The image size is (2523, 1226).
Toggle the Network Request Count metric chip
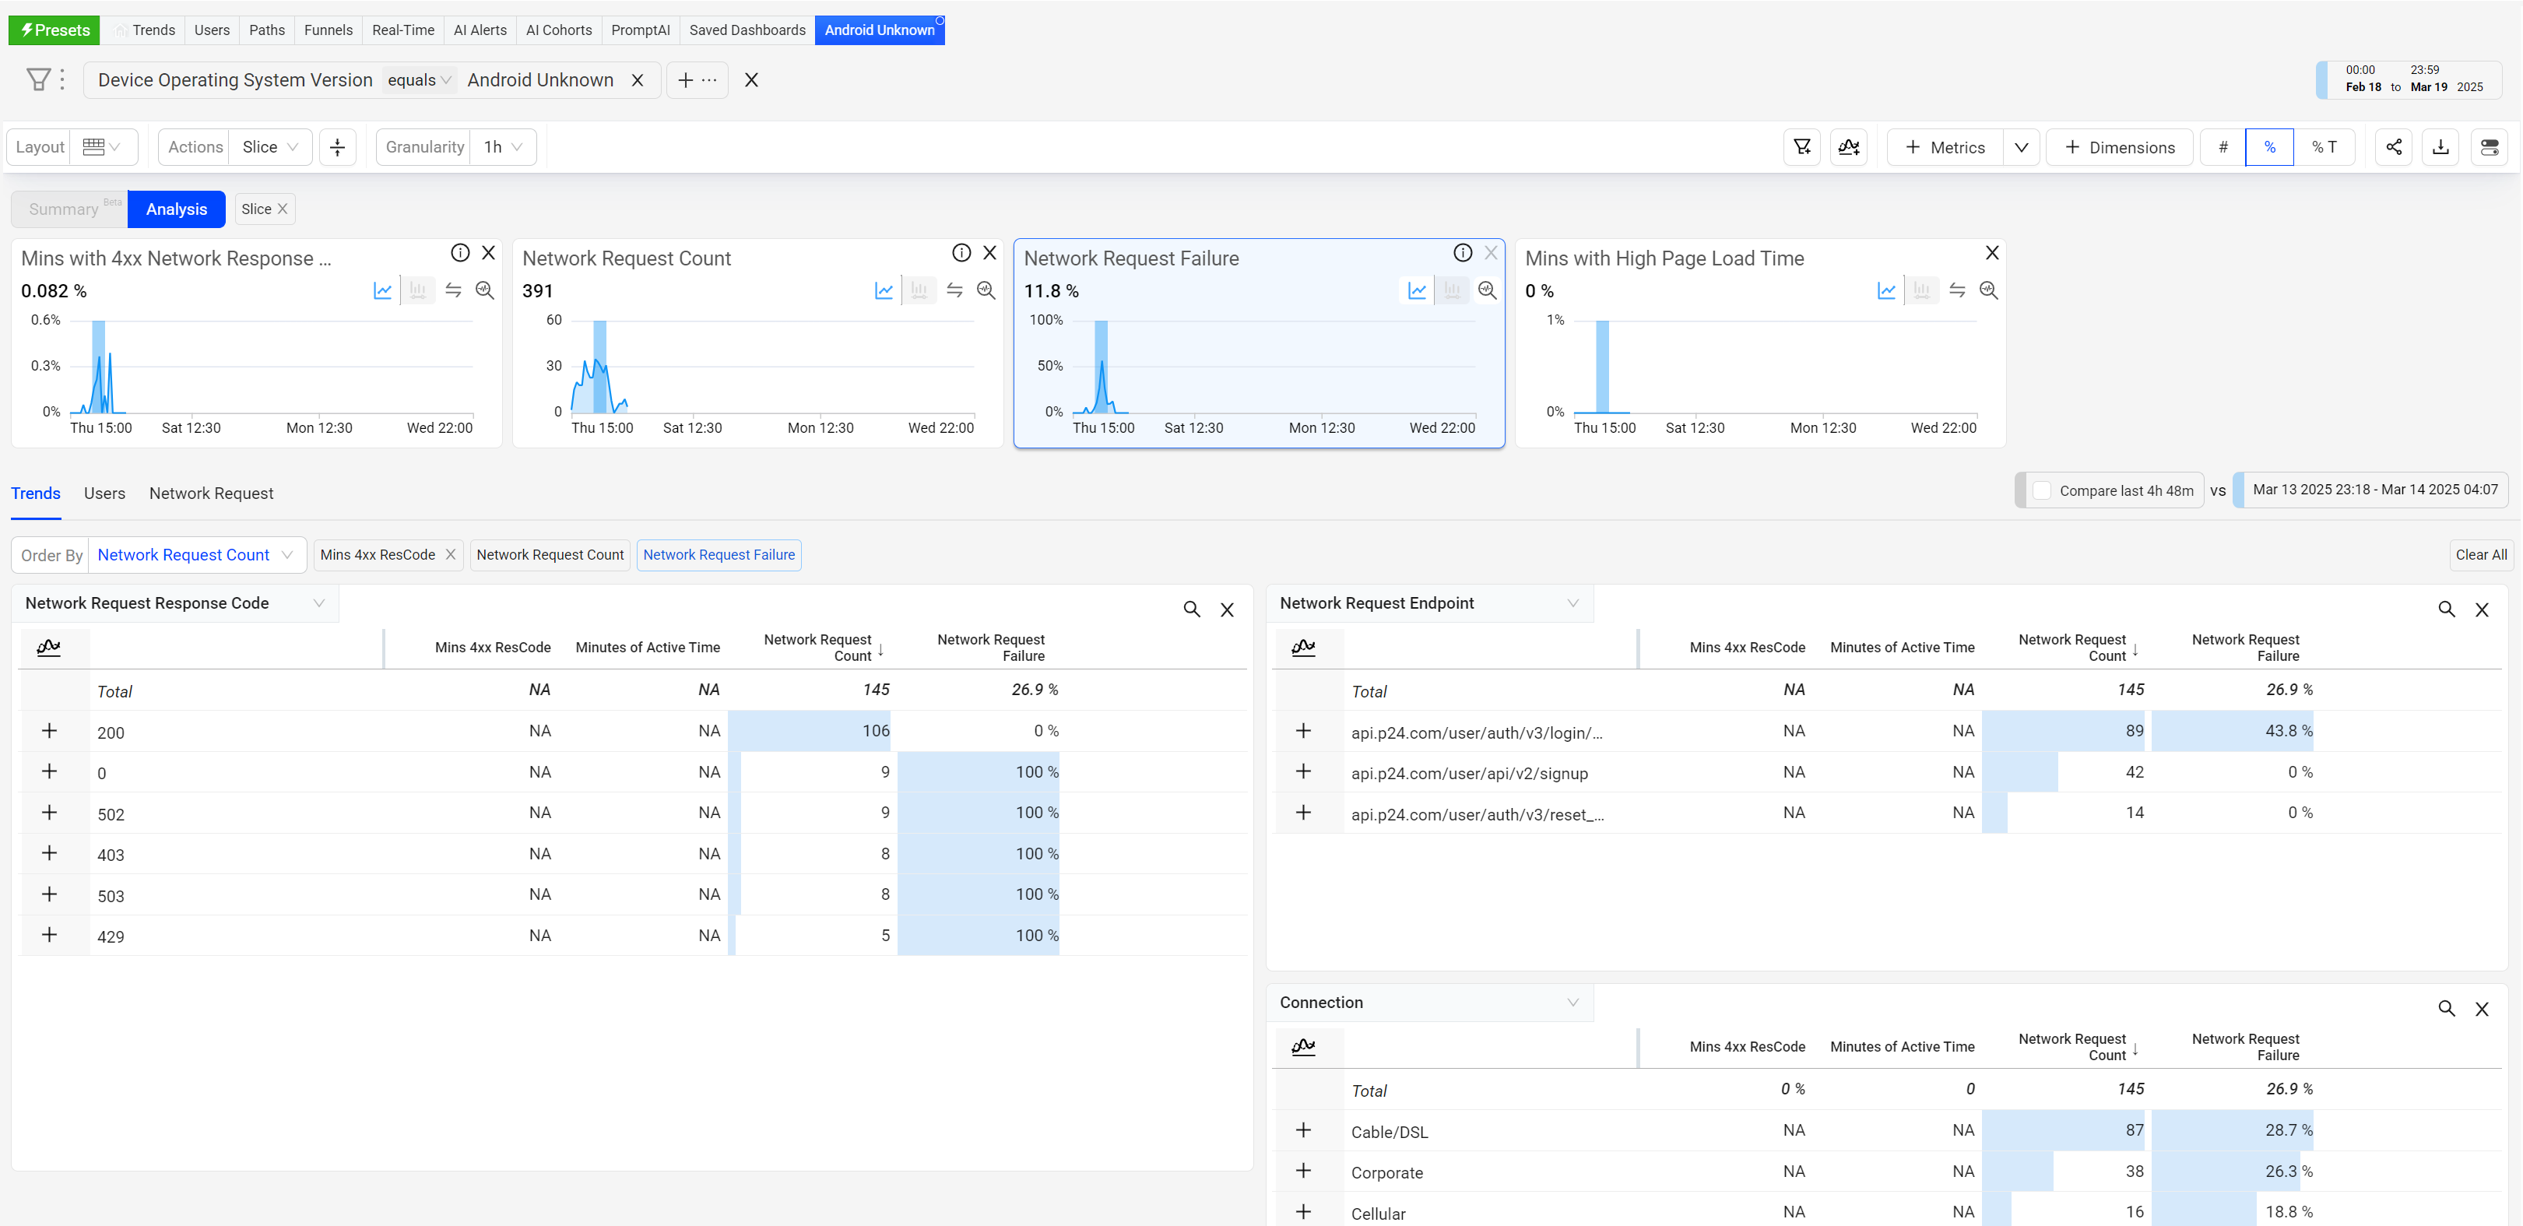click(550, 555)
